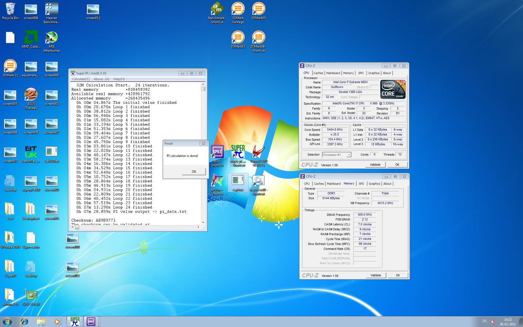The height and width of the screenshot is (327, 523).
Task: Open the 3DMark03 desktop shortcut
Action: [x=238, y=40]
